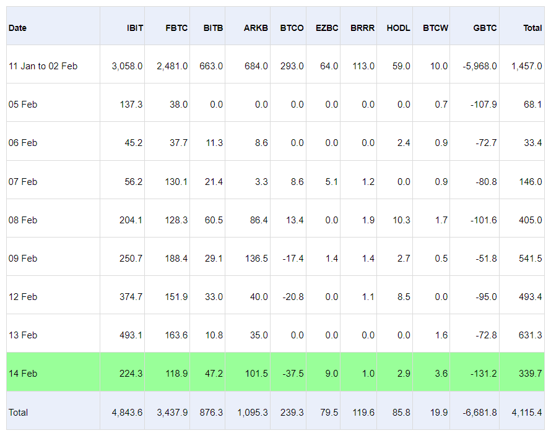Select the BTCO value -37.5
The image size is (551, 433).
coord(293,373)
